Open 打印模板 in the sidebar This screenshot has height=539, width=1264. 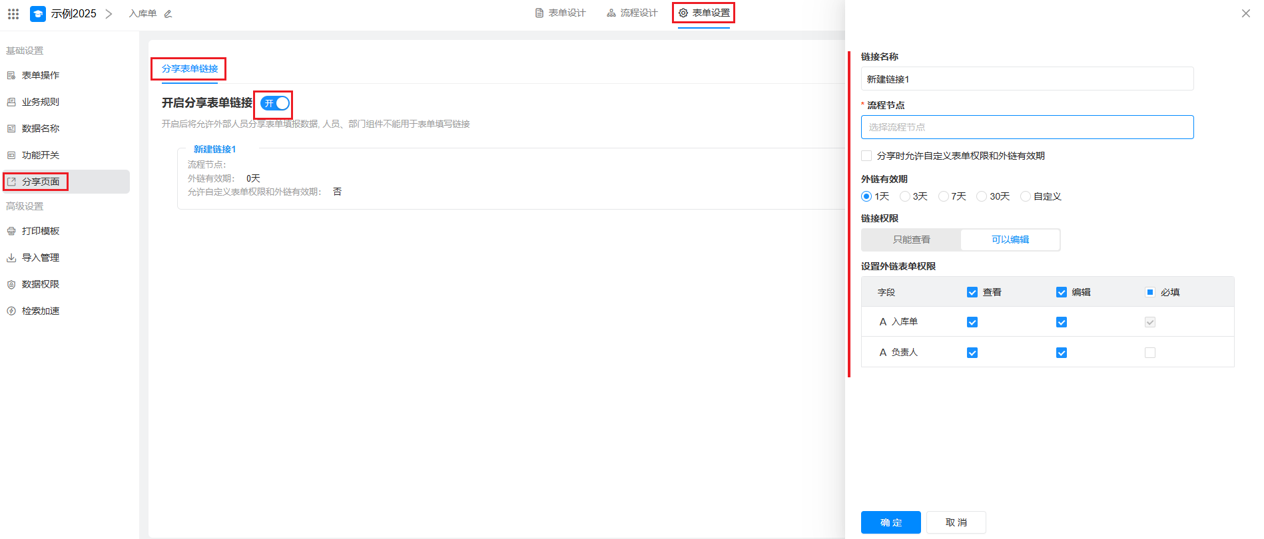tap(40, 231)
